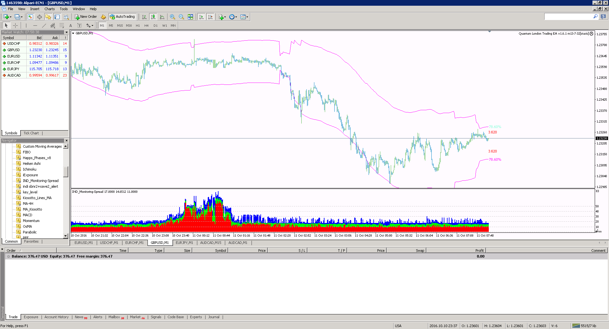The height and width of the screenshot is (329, 609).
Task: Select the text label tool
Action: [x=79, y=25]
